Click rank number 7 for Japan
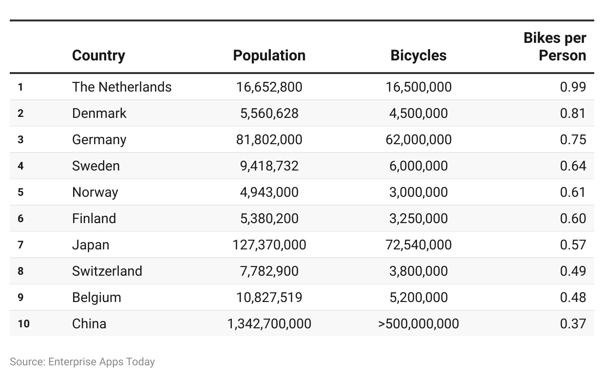604x378 pixels. coord(20,245)
